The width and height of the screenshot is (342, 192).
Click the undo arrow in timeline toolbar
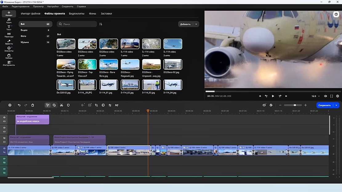point(19,105)
